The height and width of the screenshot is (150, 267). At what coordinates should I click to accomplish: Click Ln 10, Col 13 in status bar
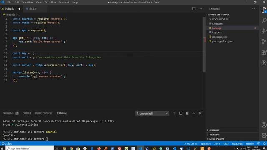click(x=190, y=143)
